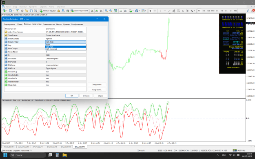Select the text label T tool
The width and height of the screenshot is (255, 159).
187,11
